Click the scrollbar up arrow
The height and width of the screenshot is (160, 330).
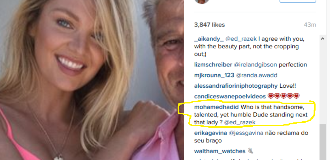tap(322, 39)
